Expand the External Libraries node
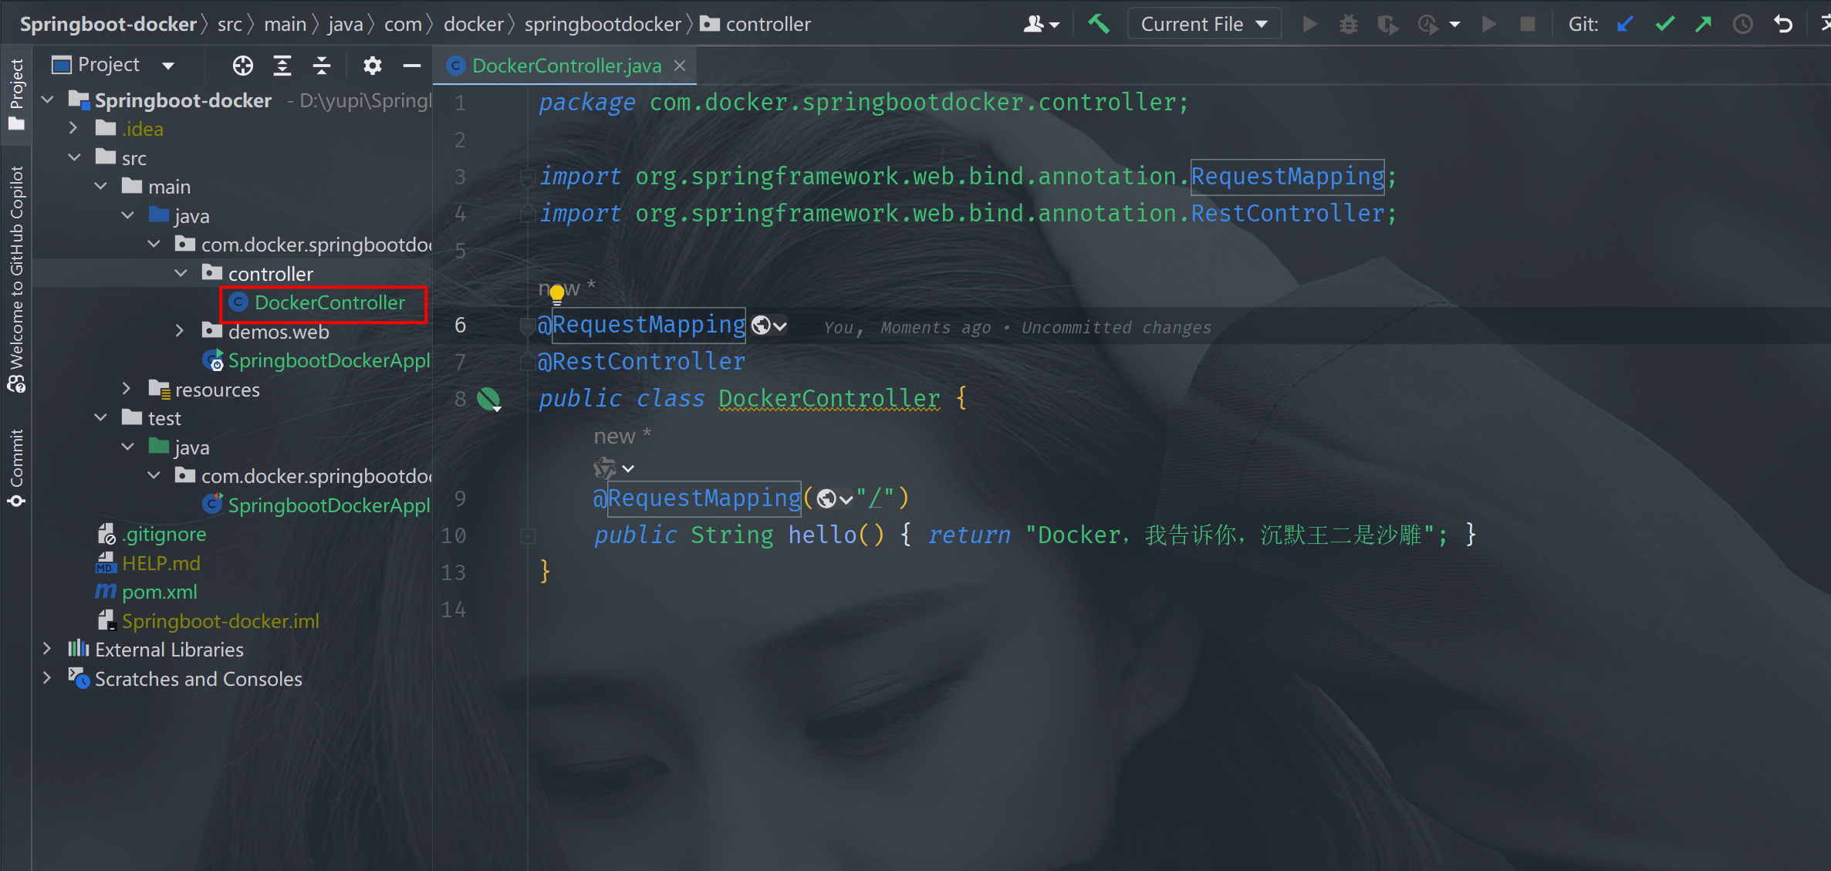Screen dimensions: 1831x871 pos(47,649)
